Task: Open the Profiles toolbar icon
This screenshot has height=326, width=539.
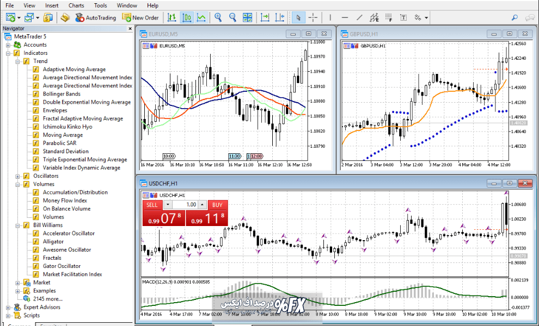Action: tap(29, 17)
